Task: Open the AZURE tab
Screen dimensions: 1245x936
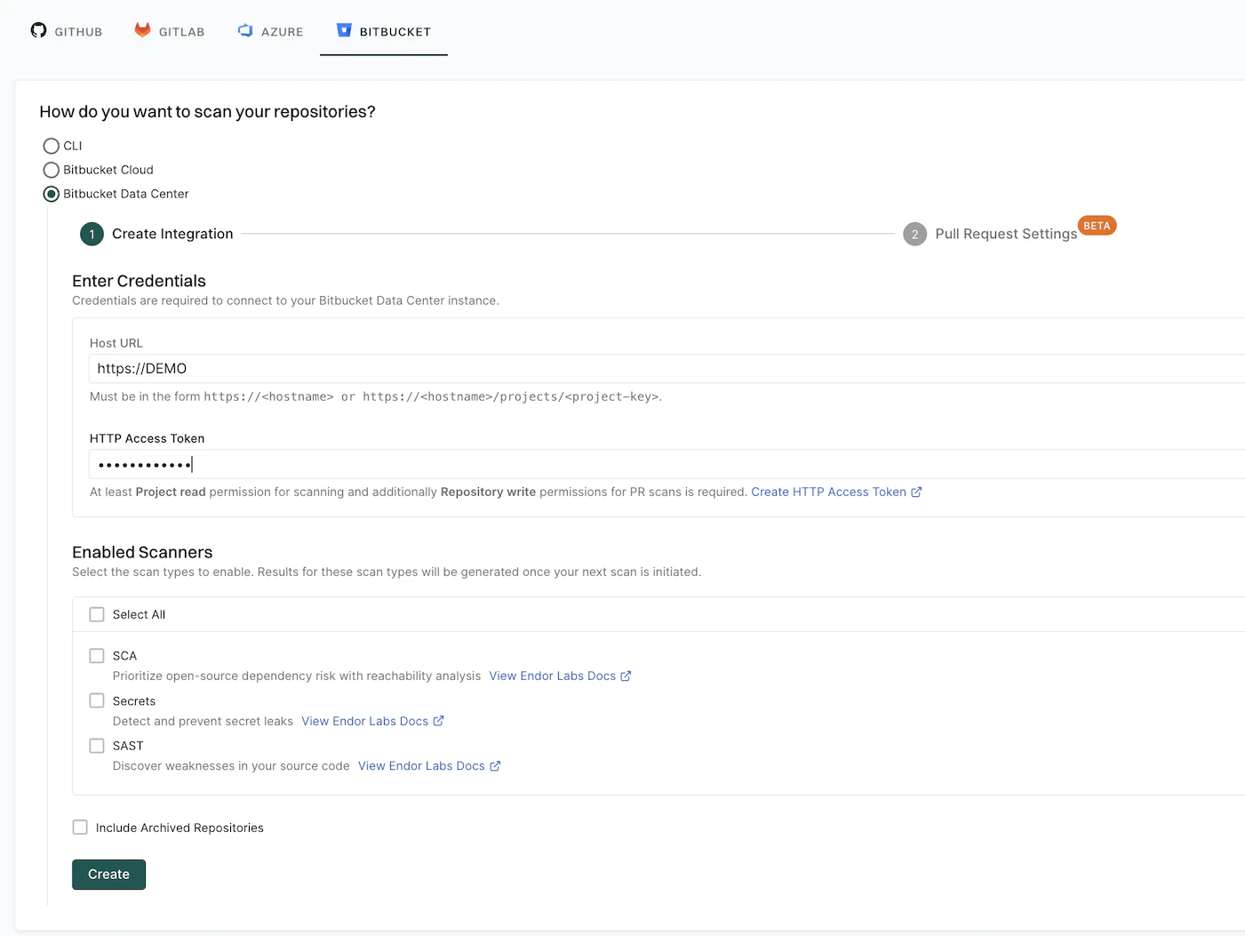Action: tap(270, 31)
